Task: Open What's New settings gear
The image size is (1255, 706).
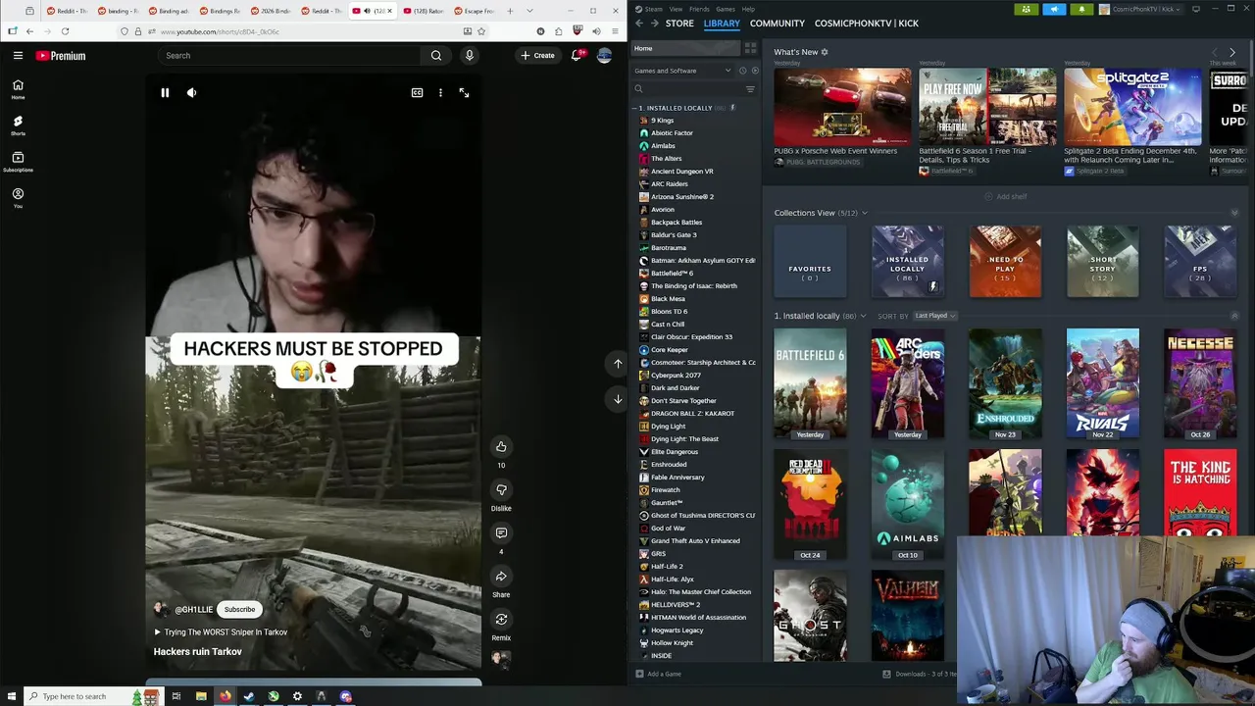Action: click(825, 52)
